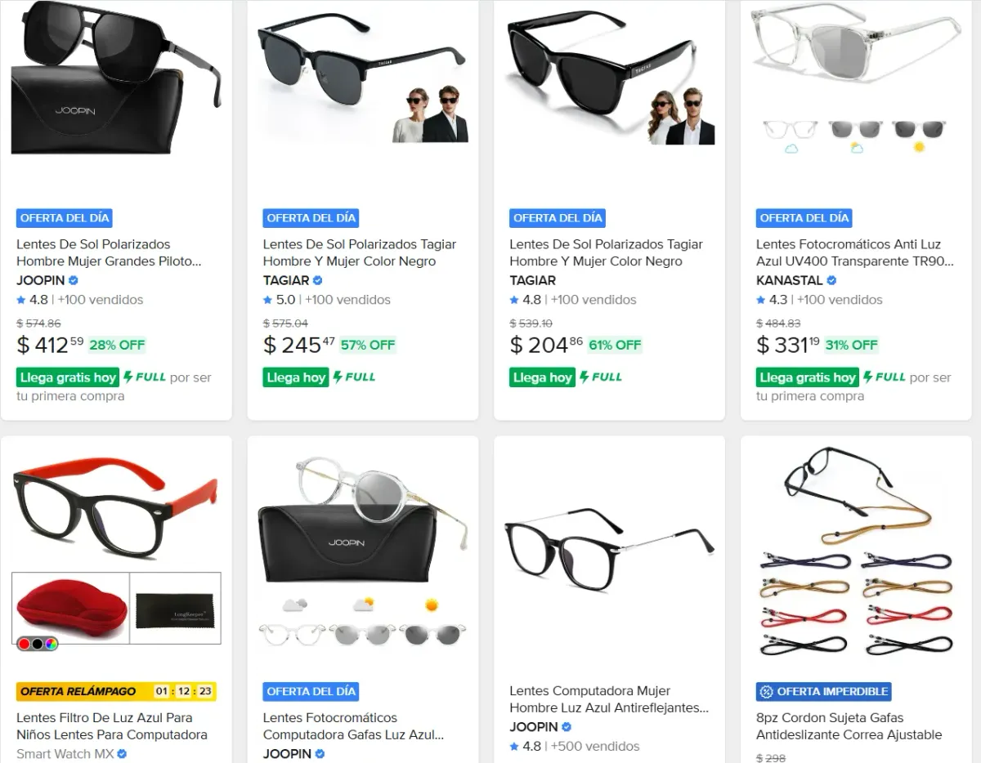Click the verified badge next to the first TAGIAR brand
This screenshot has height=763, width=981.
pos(318,280)
